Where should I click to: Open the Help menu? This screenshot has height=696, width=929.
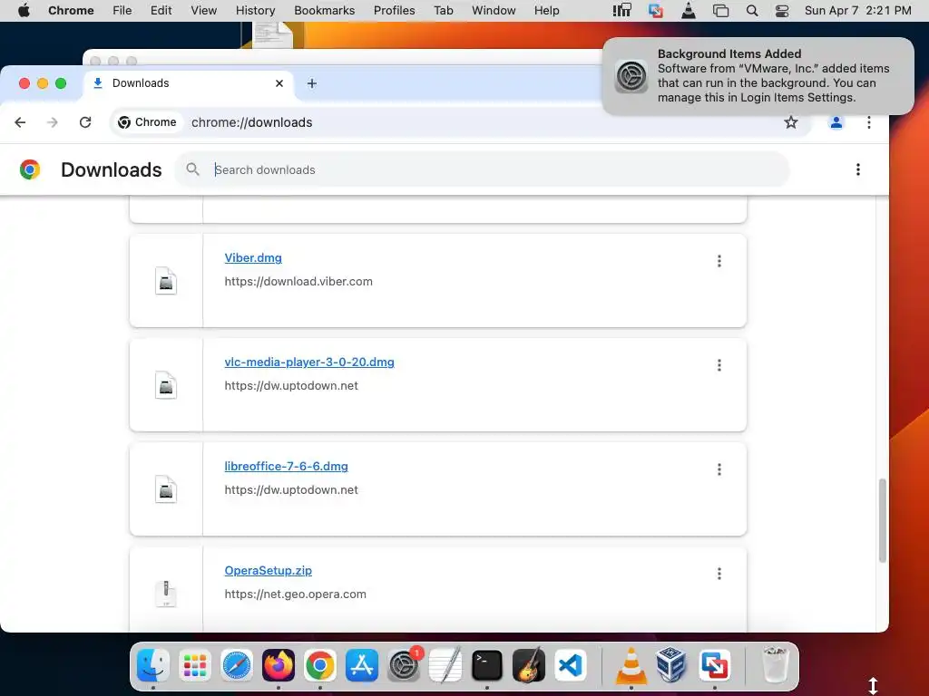[546, 11]
